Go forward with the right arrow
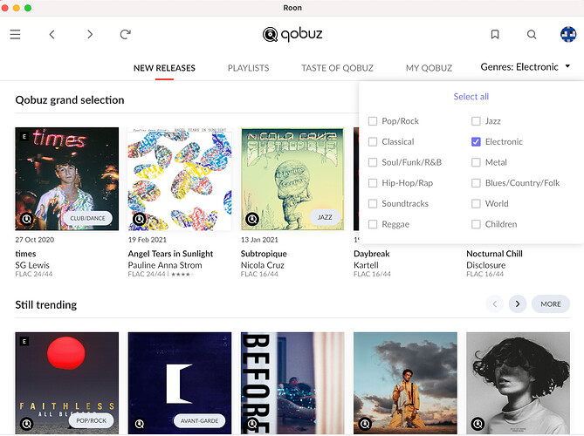The image size is (584, 436). [x=90, y=35]
